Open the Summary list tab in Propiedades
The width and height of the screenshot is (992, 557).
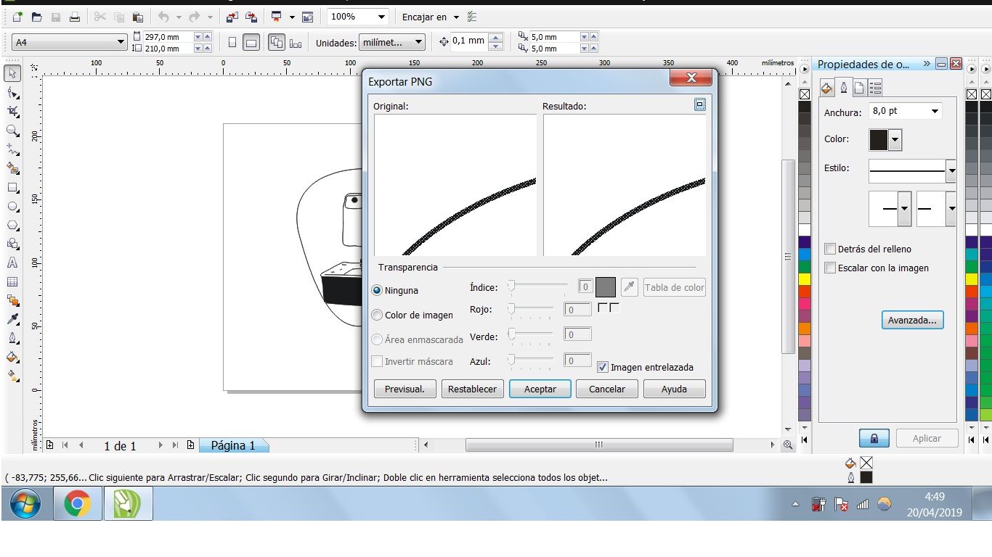coord(875,88)
